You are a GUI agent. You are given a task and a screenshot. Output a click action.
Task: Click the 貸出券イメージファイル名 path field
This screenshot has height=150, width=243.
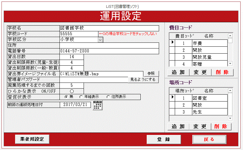(x=101, y=74)
